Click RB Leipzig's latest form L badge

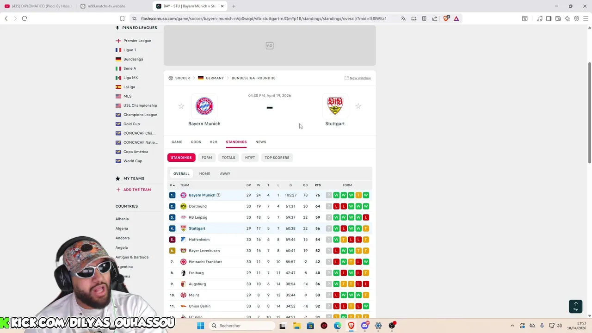[366, 217]
